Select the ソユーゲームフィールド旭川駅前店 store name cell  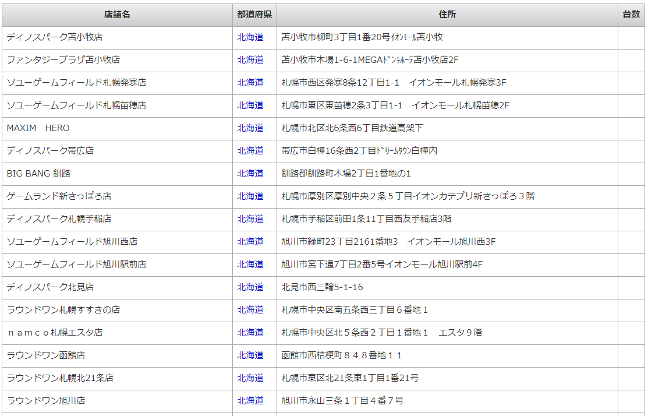click(76, 265)
